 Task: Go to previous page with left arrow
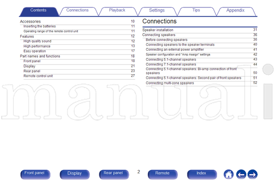(241, 174)
